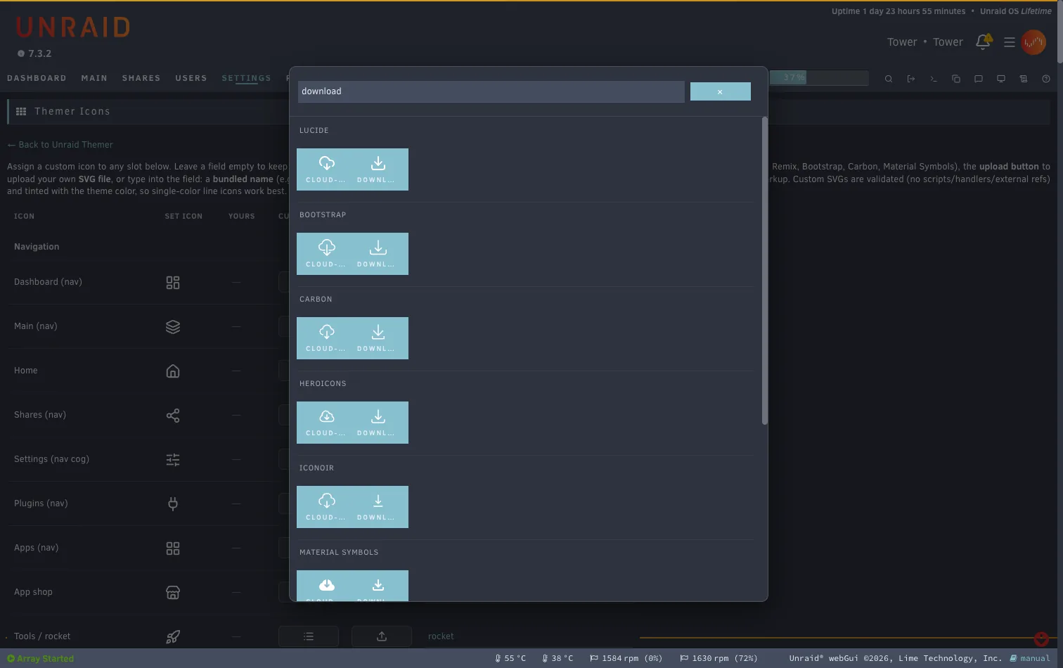
Task: Follow the "Back to Unraid Themer" link
Action: [x=60, y=145]
